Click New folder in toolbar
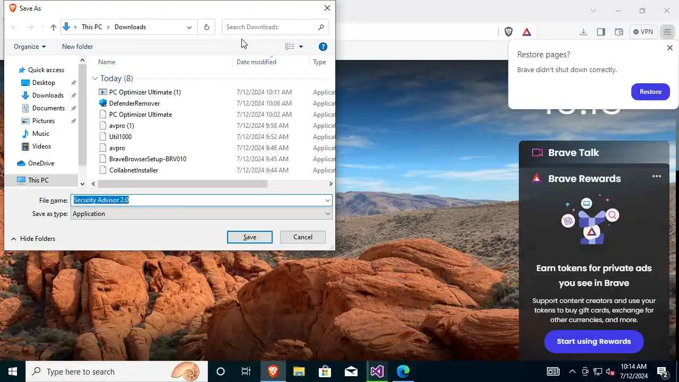Screen dimensions: 679x382 (x=77, y=47)
